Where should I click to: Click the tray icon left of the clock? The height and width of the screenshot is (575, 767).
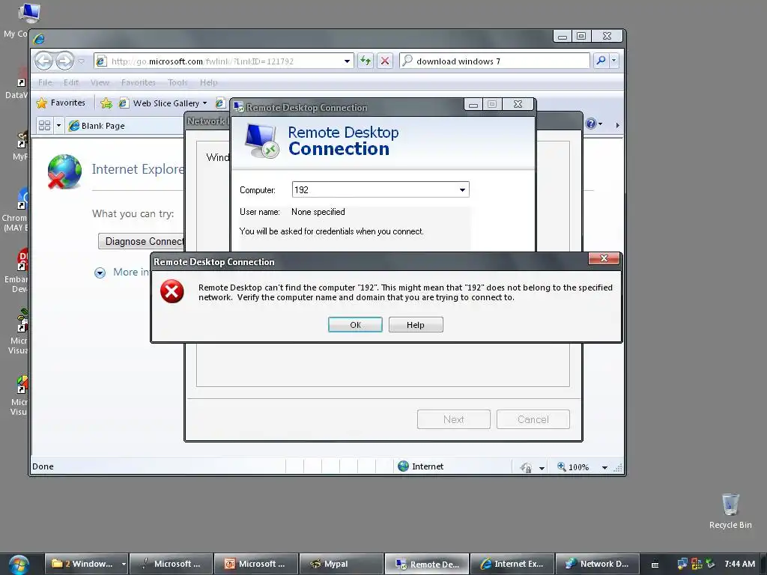(710, 564)
